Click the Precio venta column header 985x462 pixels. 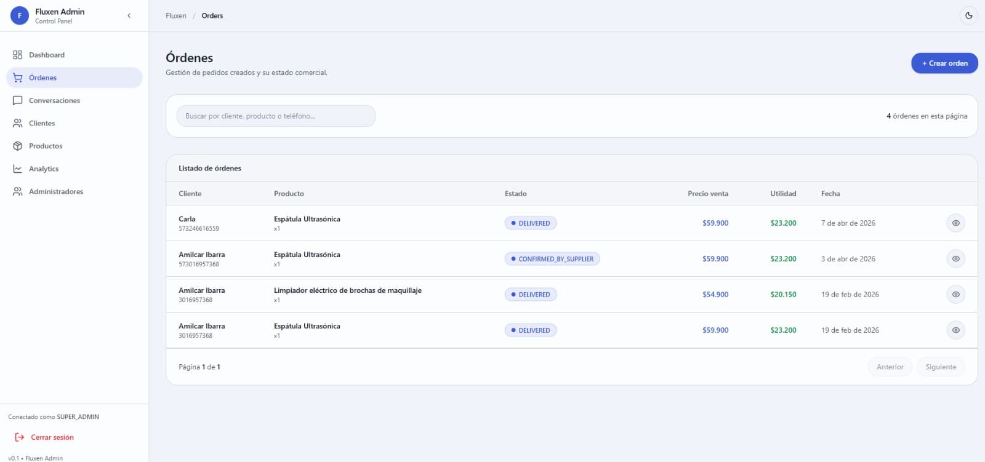coord(708,194)
